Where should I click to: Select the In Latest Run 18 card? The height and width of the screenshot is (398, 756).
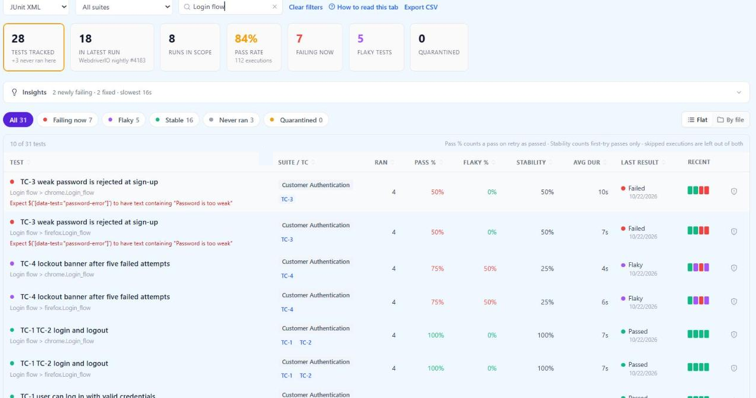coord(112,47)
